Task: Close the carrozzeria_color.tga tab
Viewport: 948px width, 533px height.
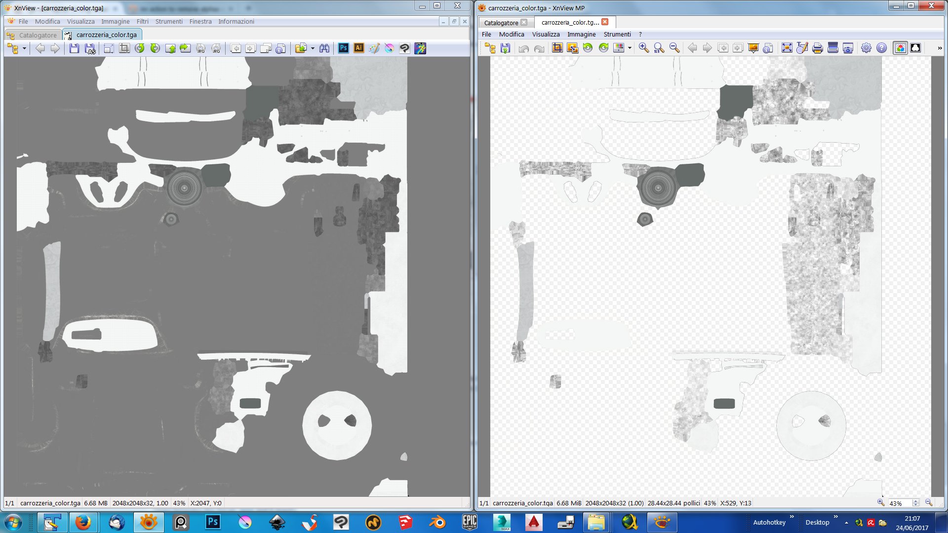Action: (605, 22)
